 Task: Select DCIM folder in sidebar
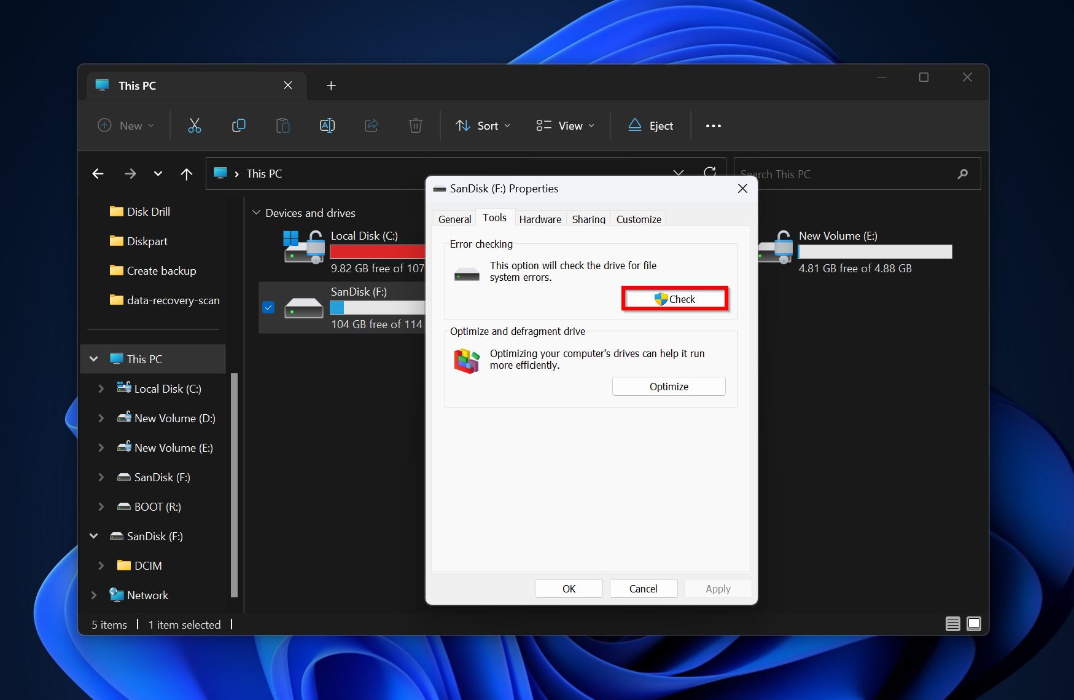148,565
